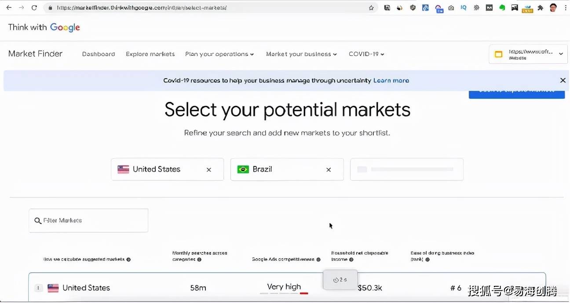
Task: Click the United States shortlist chip
Action: tap(168, 170)
